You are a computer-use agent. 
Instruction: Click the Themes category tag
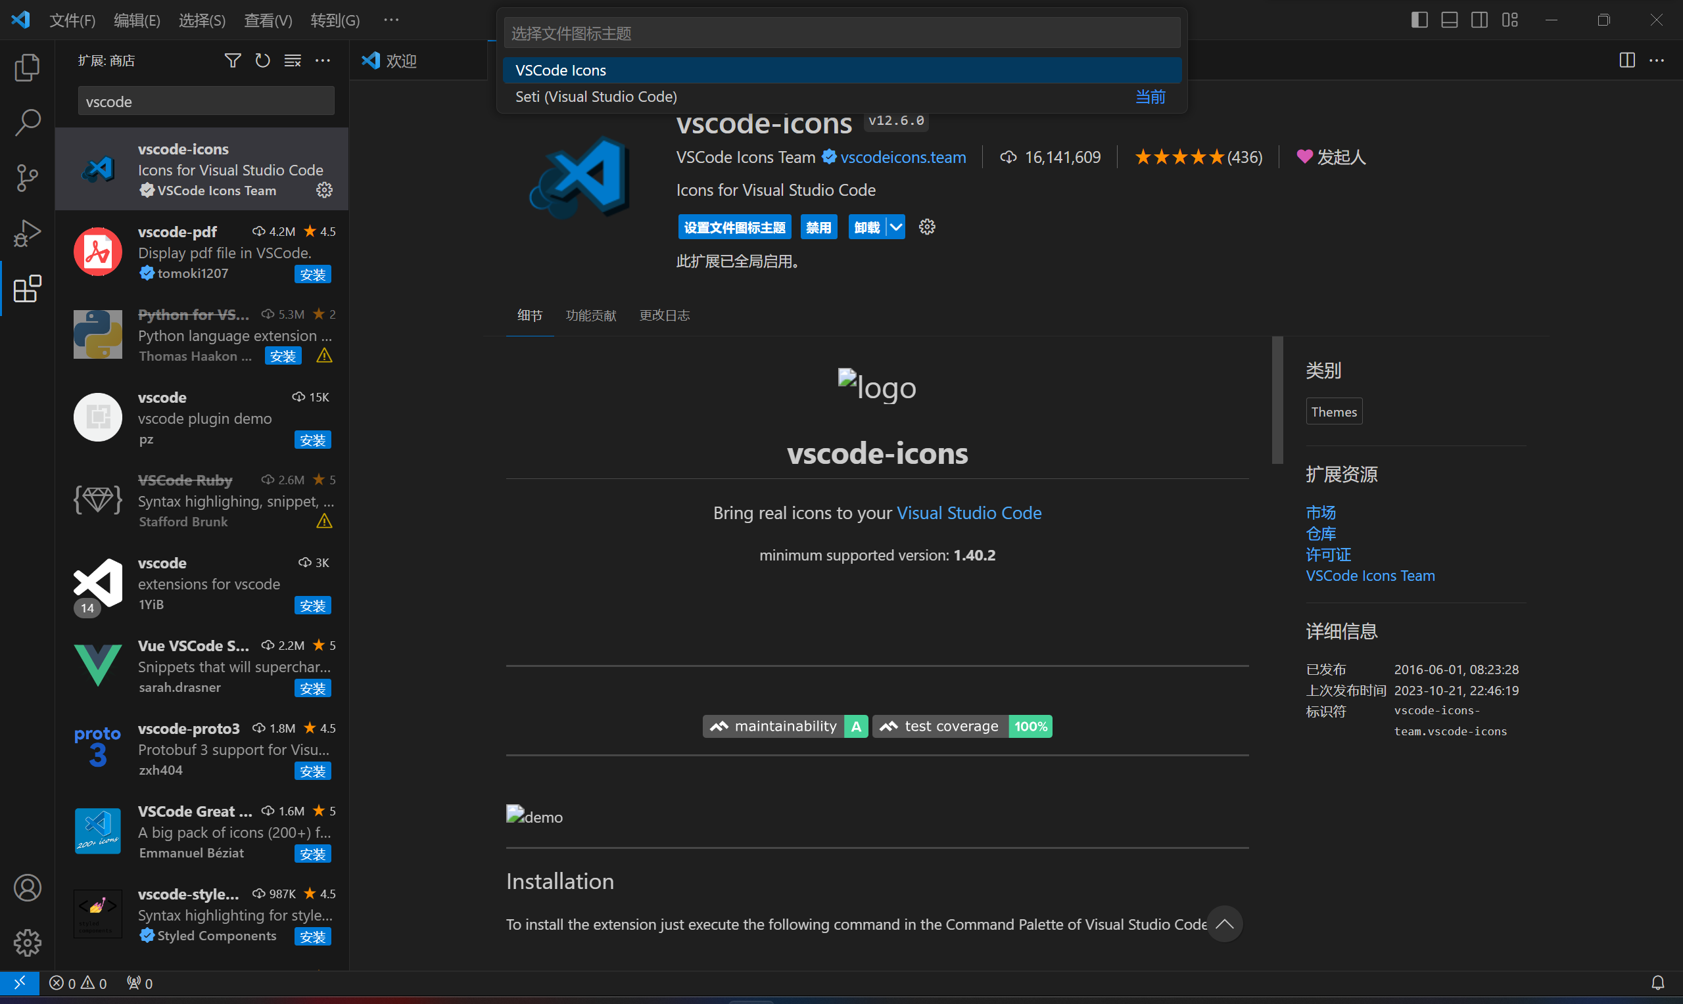pos(1333,411)
